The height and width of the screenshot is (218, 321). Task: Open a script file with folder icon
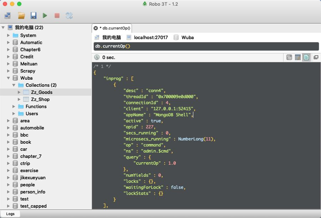21,16
